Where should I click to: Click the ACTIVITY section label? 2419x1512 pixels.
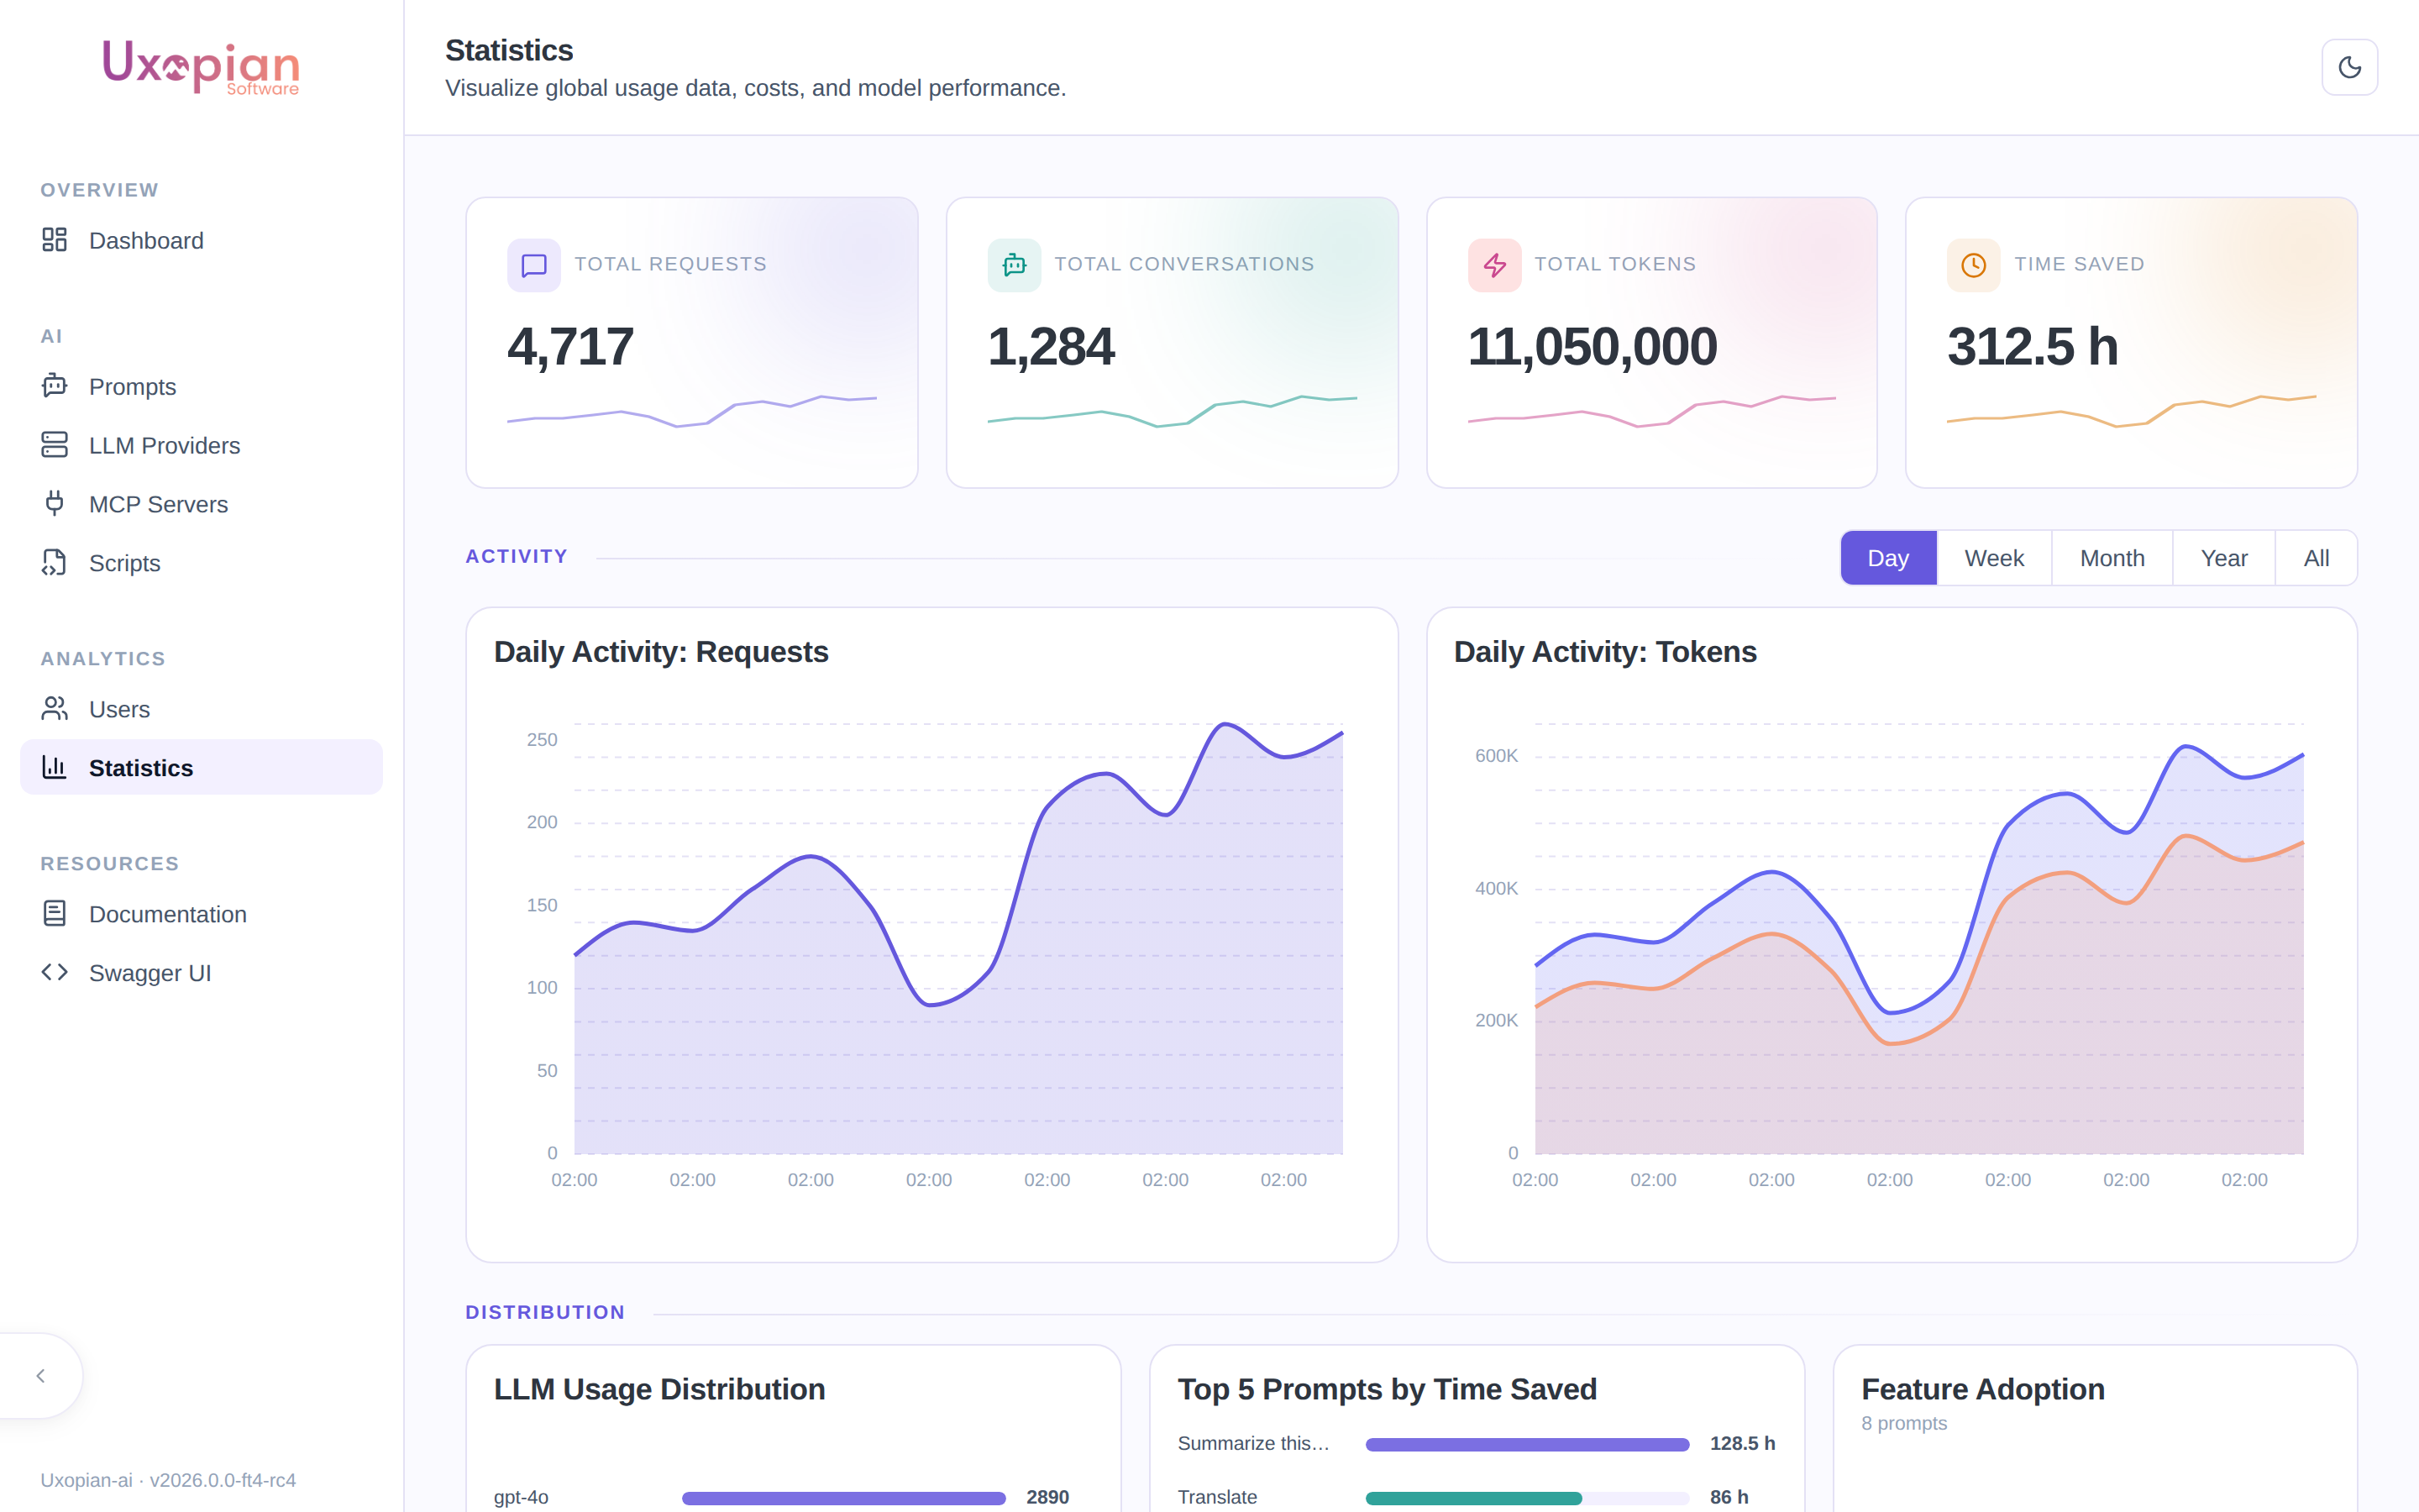pyautogui.click(x=516, y=556)
